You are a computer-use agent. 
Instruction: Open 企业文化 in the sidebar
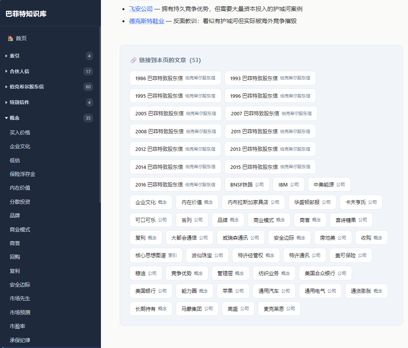coord(20,146)
